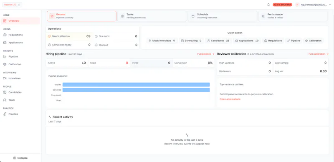Click Calibration quick action button

(x=313, y=40)
